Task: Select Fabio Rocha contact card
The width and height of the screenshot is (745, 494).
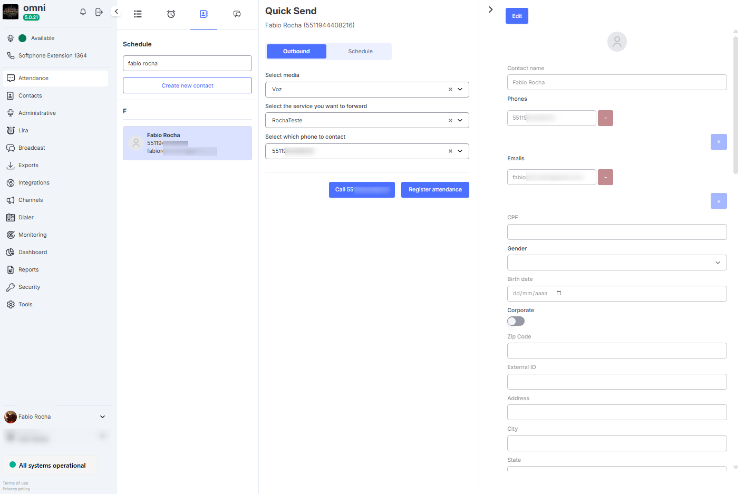Action: click(x=187, y=143)
